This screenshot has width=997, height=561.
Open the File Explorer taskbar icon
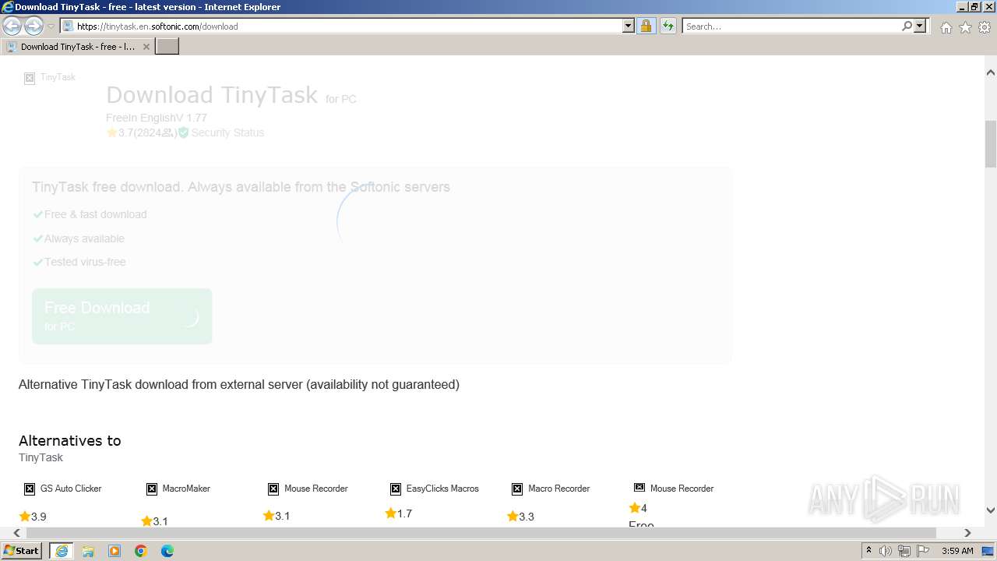click(88, 551)
